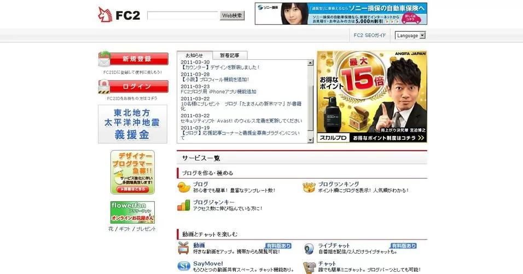Image resolution: width=523 pixels, height=274 pixels.
Task: Click the Web検索 button
Action: click(232, 15)
